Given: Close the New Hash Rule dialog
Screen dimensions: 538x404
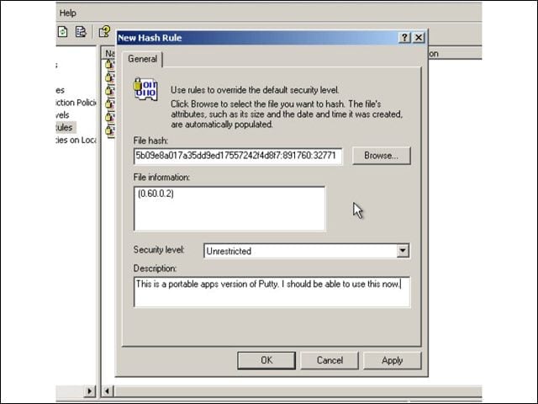Looking at the screenshot, I should pos(419,37).
